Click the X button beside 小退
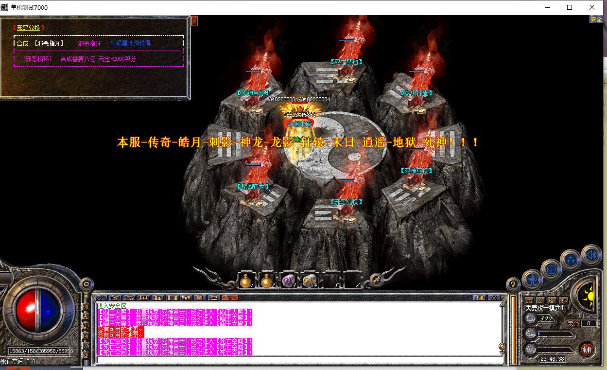The width and height of the screenshot is (607, 370). [x=494, y=298]
